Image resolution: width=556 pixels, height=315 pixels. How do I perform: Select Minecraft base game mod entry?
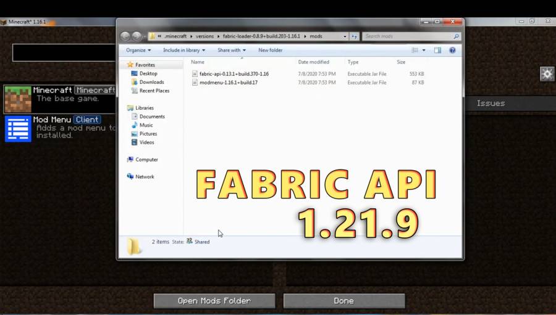[59, 99]
